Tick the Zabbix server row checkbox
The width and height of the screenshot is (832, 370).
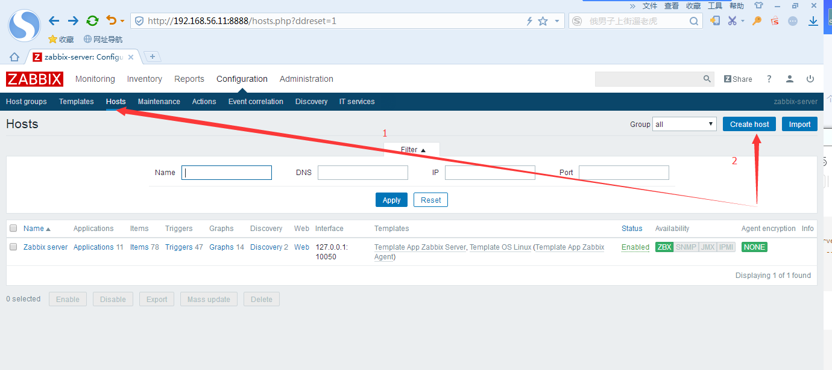coord(13,247)
